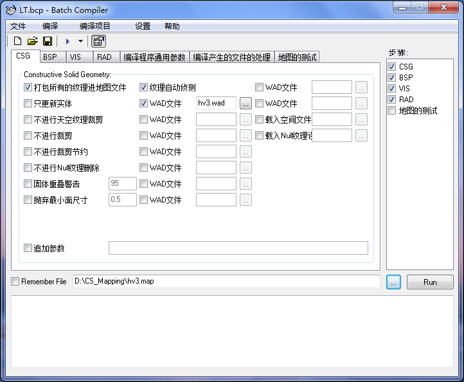Select the CSG tab

(25, 56)
